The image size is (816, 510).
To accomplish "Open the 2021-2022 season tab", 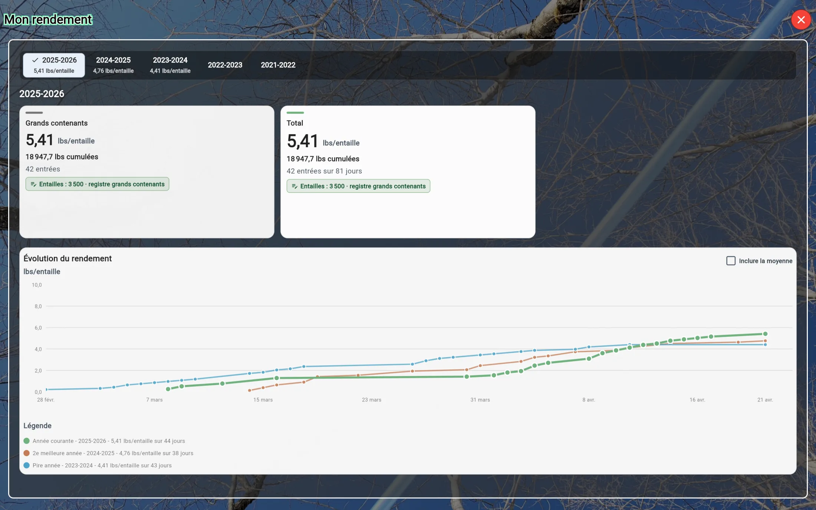I will pos(278,65).
